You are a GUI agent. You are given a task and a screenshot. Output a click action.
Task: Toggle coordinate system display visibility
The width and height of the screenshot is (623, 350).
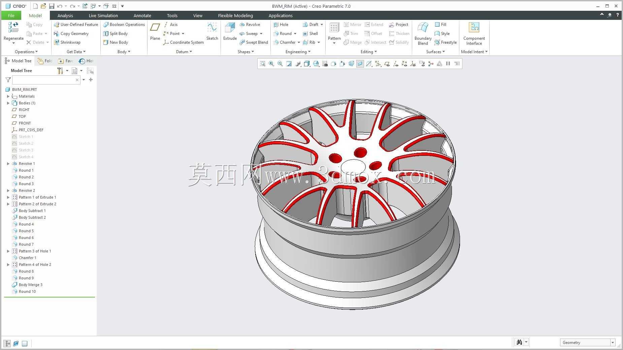pyautogui.click(x=413, y=64)
